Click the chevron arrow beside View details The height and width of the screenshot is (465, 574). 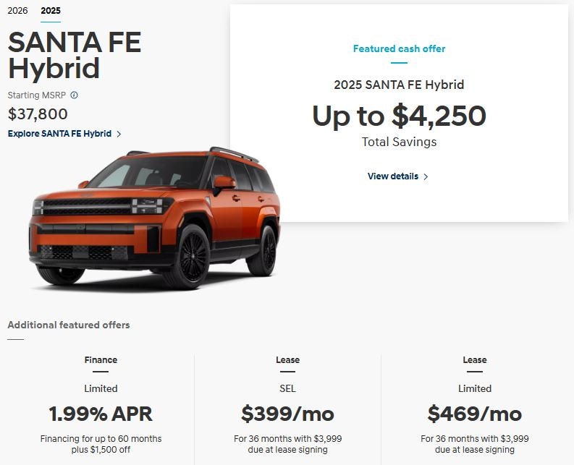tap(426, 176)
